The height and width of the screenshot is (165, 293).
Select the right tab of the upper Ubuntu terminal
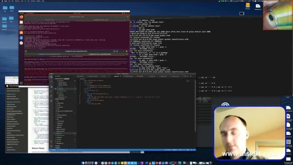click(x=101, y=19)
